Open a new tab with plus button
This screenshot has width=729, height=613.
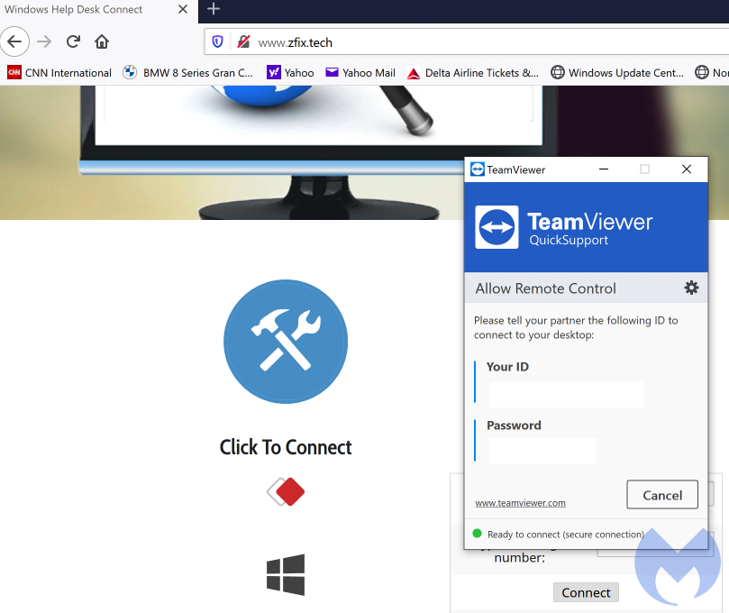(x=214, y=9)
